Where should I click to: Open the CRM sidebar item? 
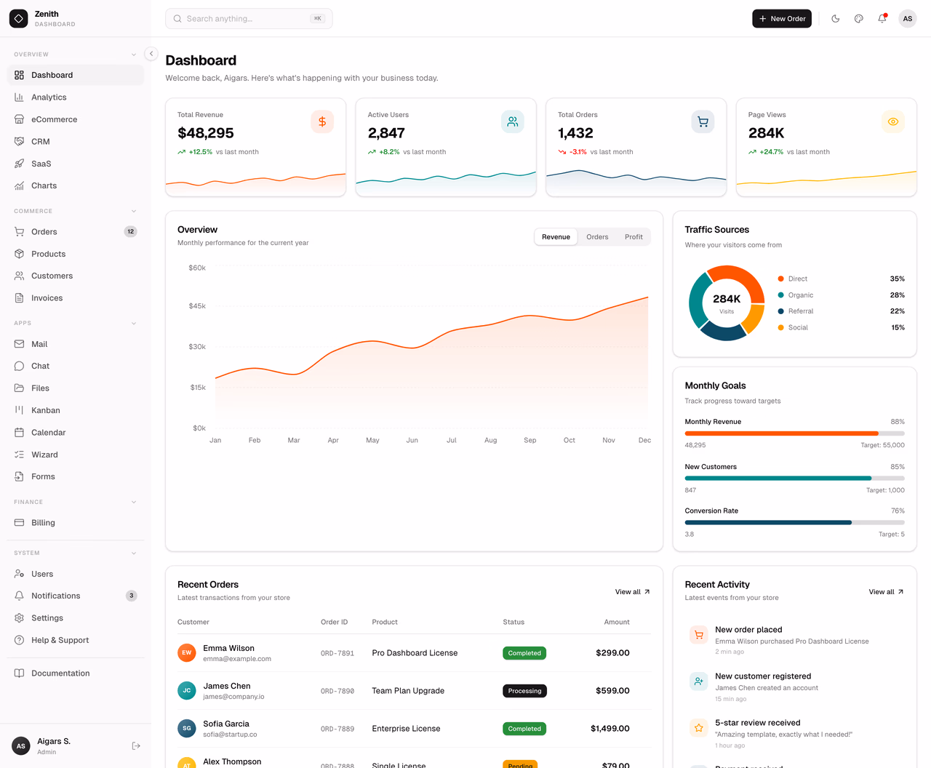pyautogui.click(x=76, y=142)
